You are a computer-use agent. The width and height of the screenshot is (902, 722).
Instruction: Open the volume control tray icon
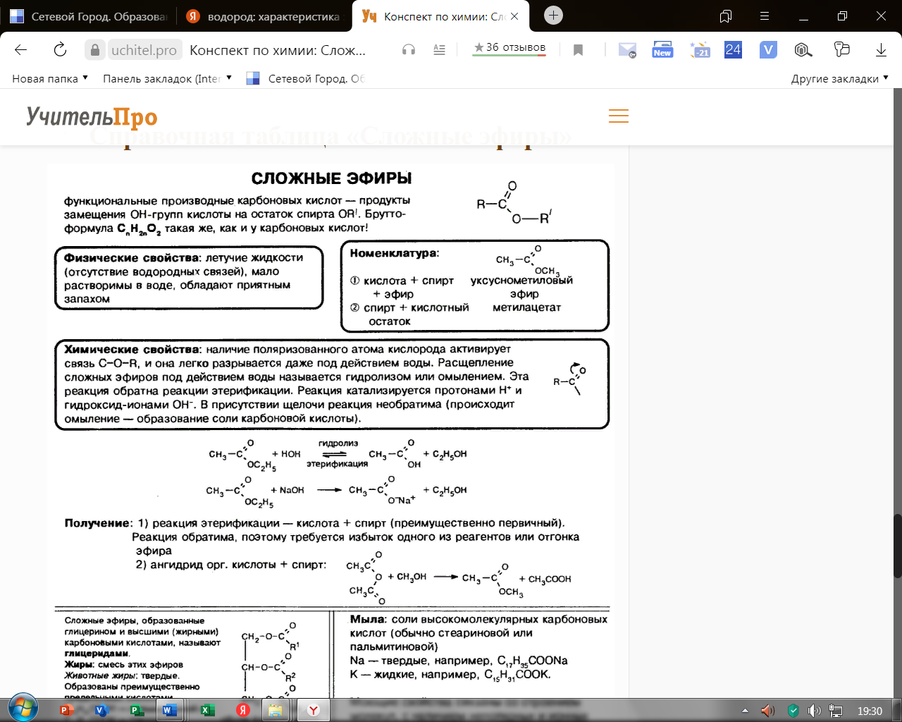tap(814, 711)
